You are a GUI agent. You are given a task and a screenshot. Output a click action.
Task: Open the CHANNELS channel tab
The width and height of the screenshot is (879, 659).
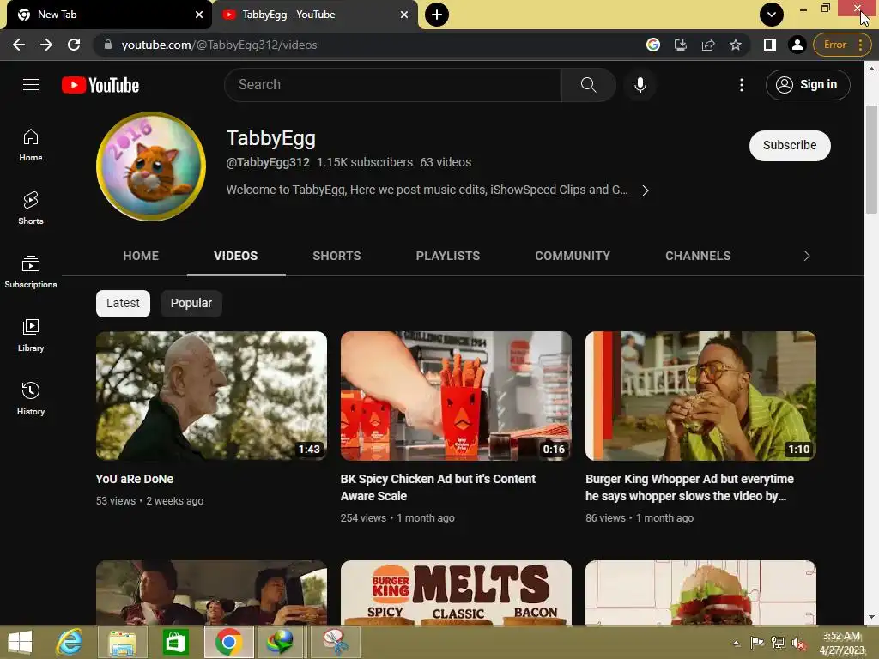tap(698, 256)
